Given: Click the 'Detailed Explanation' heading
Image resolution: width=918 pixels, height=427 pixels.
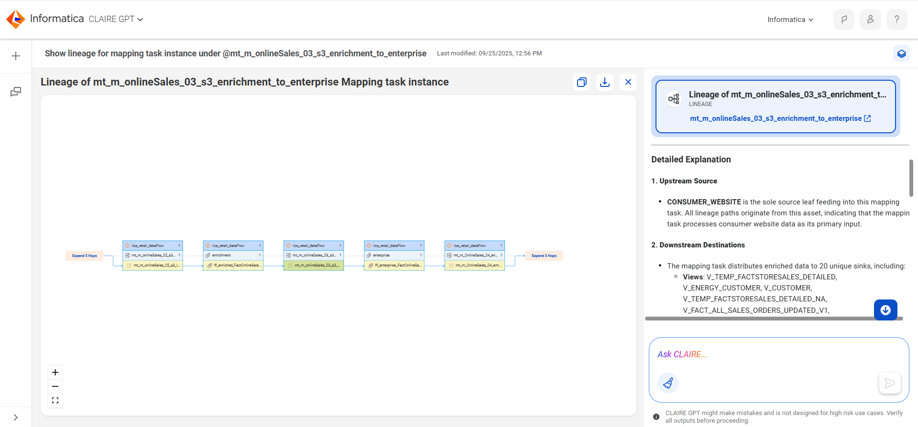Looking at the screenshot, I should [691, 160].
